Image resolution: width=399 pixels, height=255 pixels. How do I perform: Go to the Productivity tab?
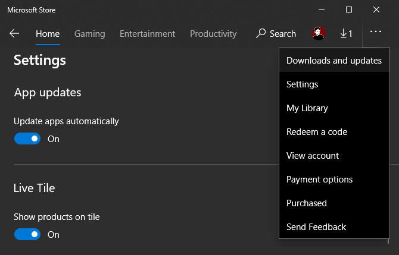pyautogui.click(x=213, y=34)
